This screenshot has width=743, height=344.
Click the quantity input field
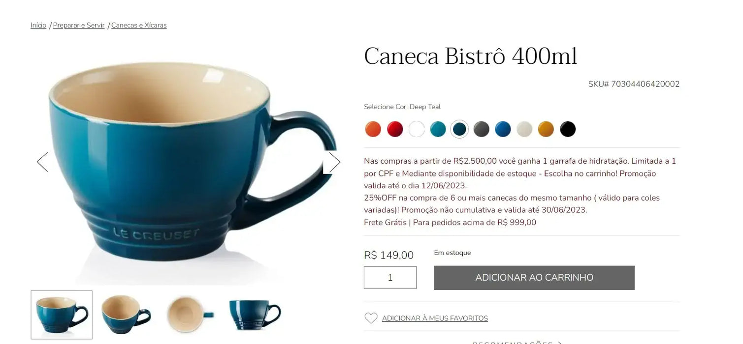click(390, 278)
